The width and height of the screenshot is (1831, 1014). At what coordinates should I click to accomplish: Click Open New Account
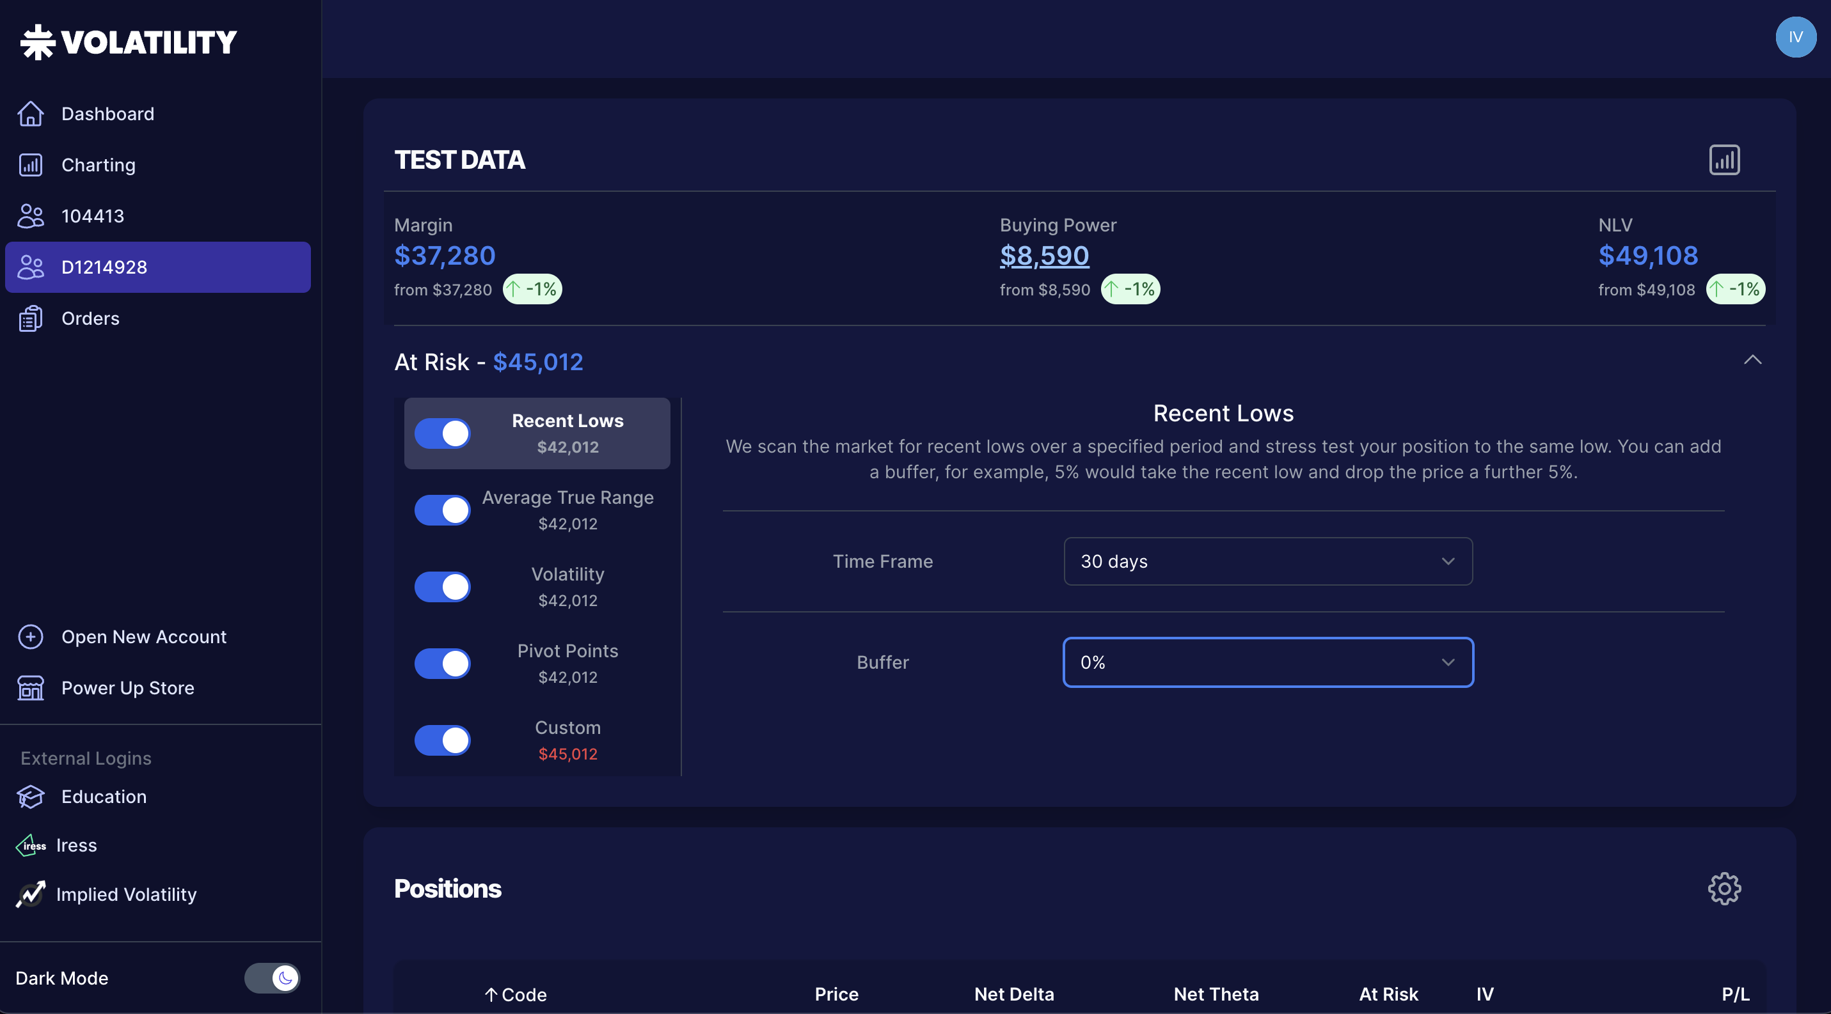coord(143,636)
